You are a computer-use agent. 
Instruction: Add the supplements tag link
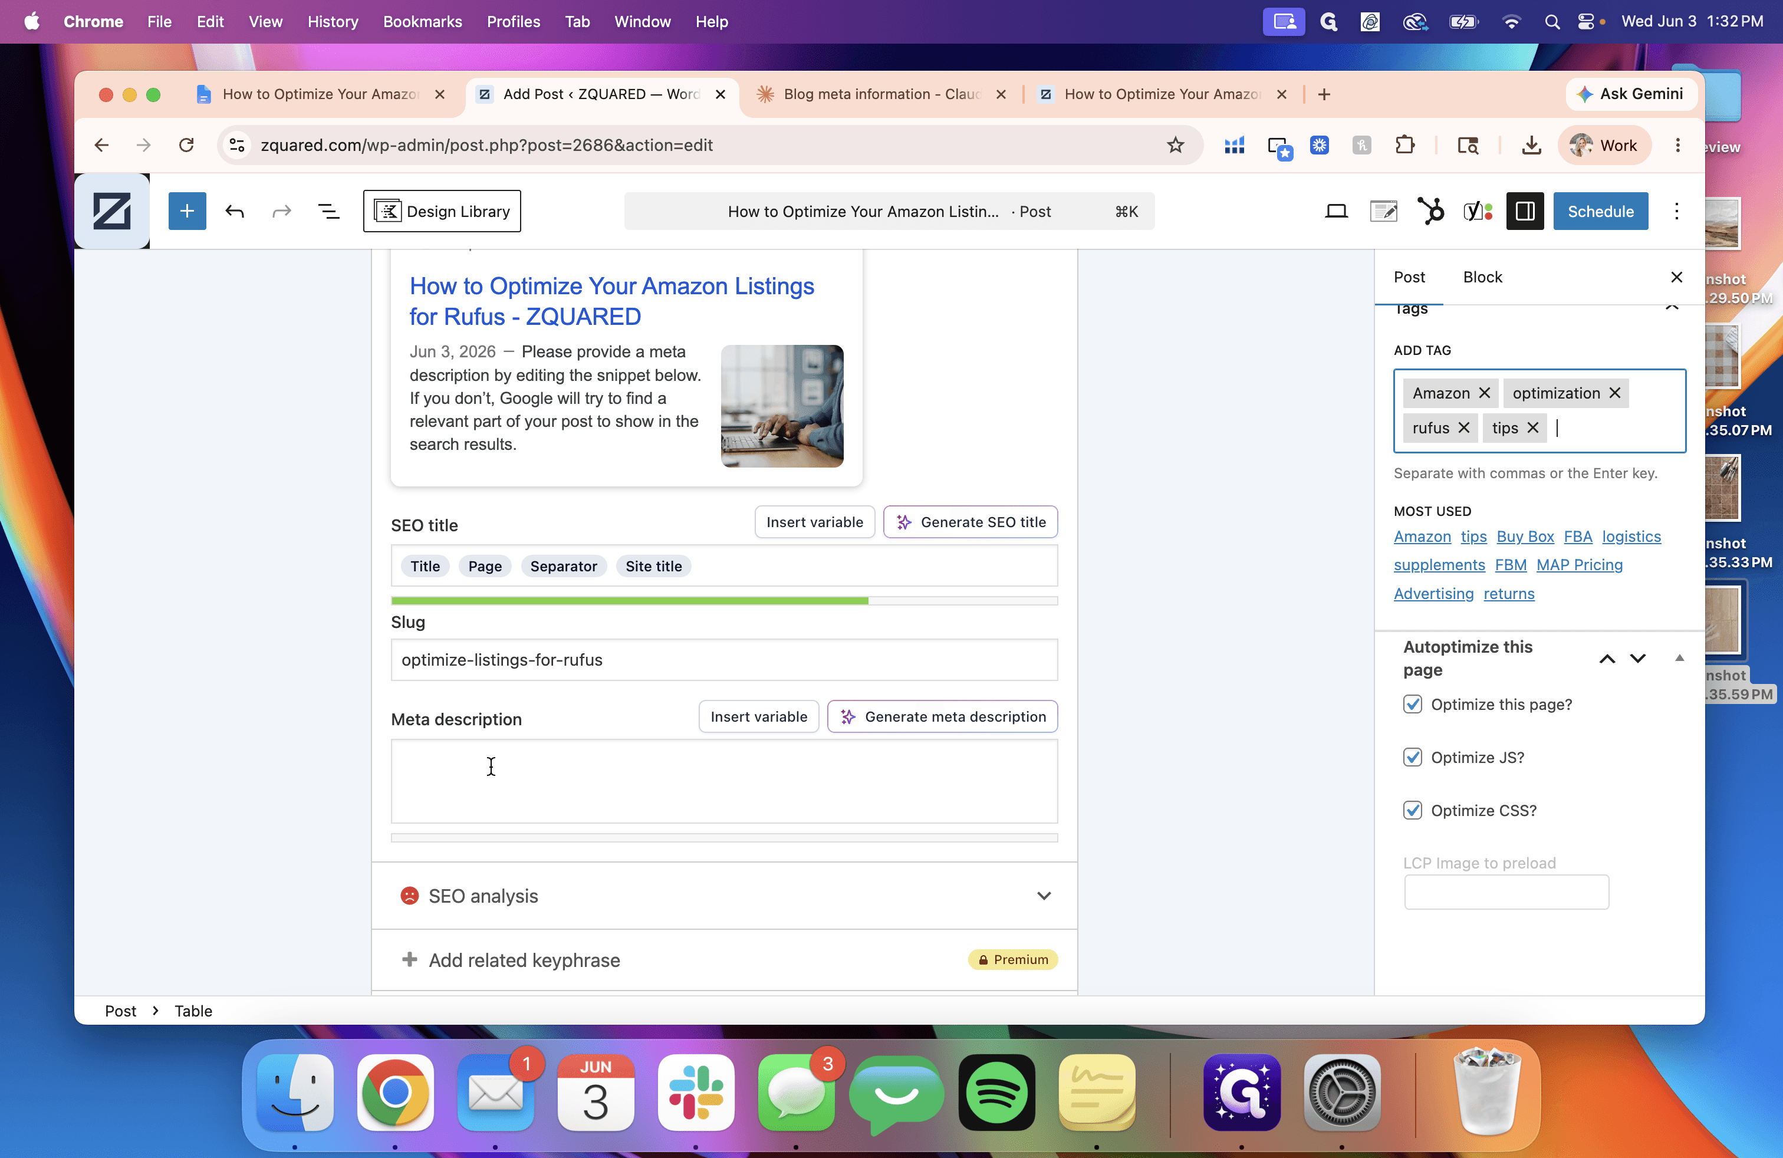click(1439, 565)
